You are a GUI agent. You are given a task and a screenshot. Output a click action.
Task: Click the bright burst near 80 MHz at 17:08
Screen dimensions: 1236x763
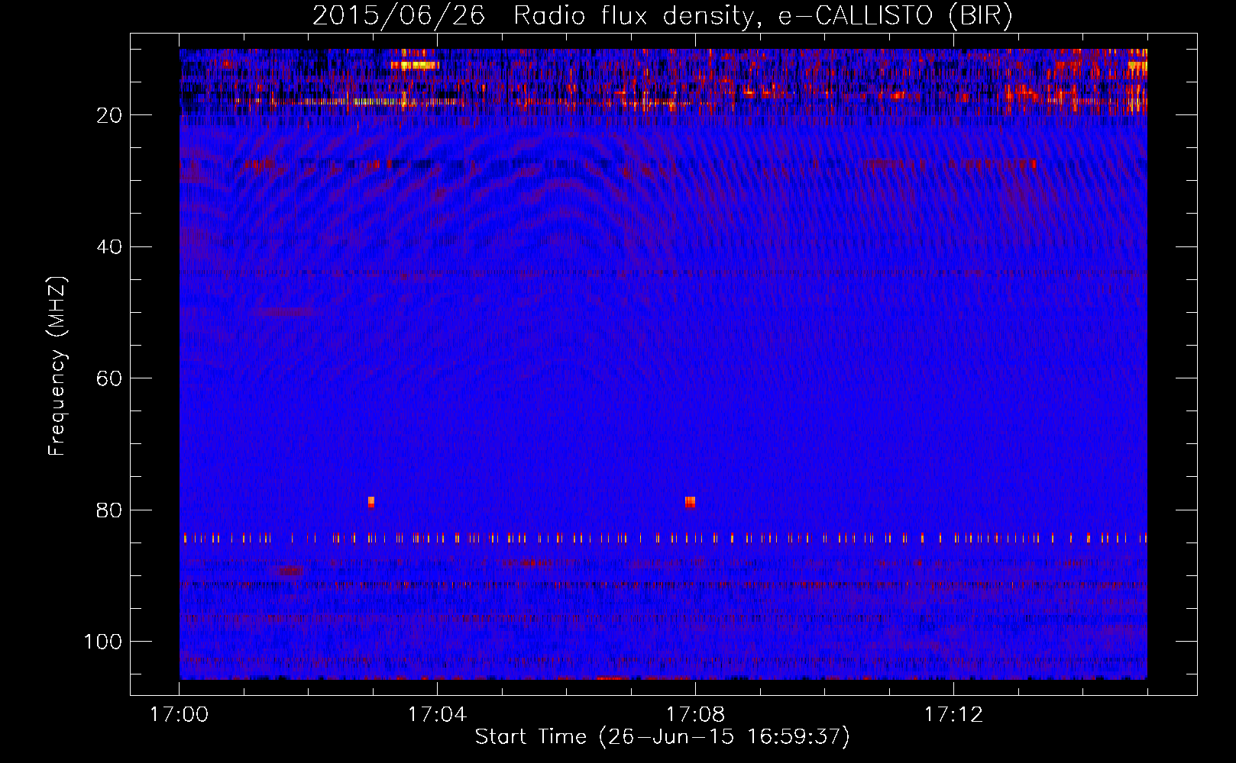click(x=690, y=502)
